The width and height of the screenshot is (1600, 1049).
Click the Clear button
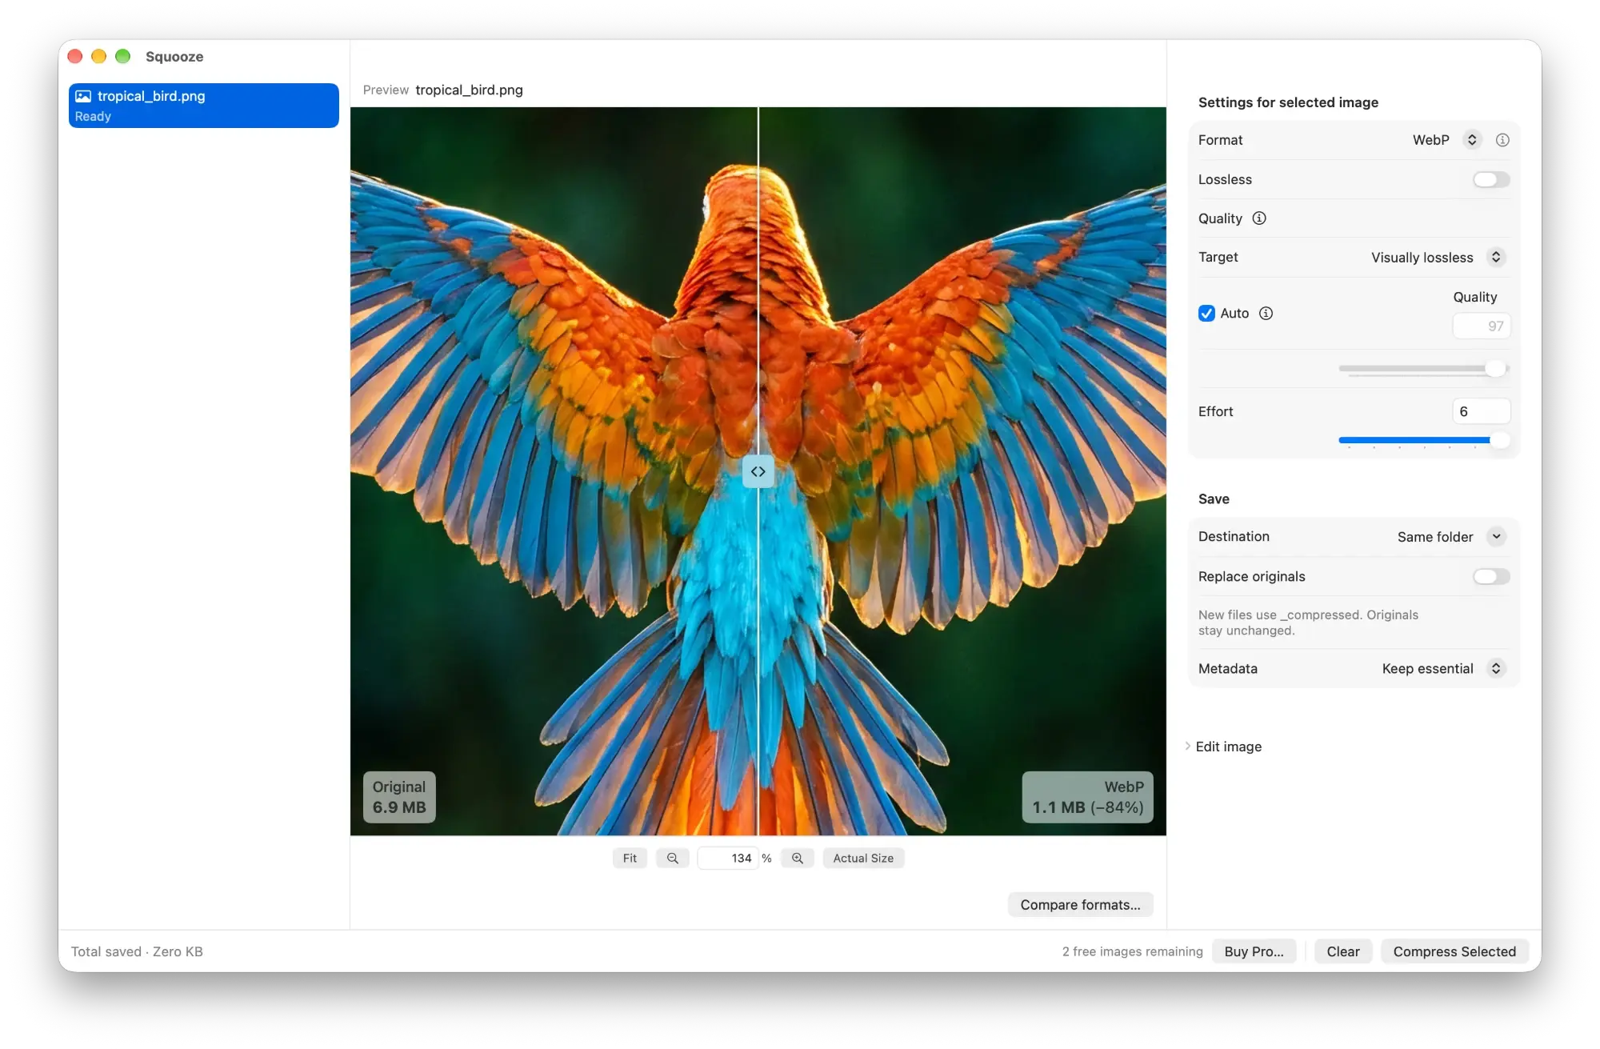click(1343, 951)
